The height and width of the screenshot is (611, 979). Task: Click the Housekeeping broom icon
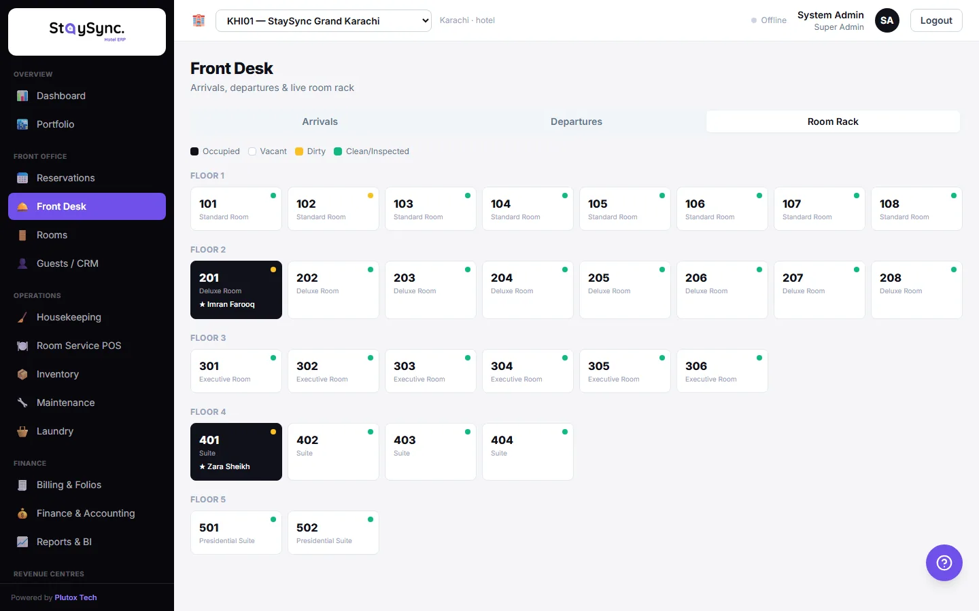click(22, 317)
